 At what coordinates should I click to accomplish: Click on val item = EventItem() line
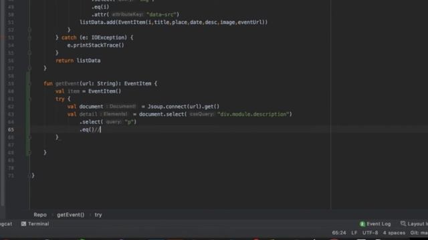tap(88, 91)
